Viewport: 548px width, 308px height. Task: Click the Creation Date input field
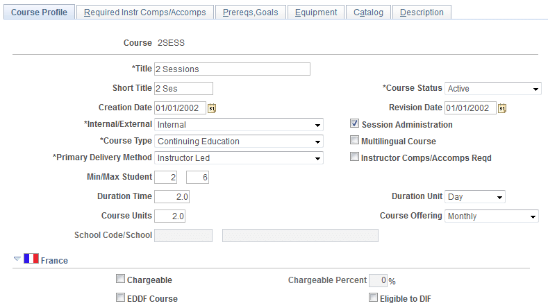(x=180, y=108)
